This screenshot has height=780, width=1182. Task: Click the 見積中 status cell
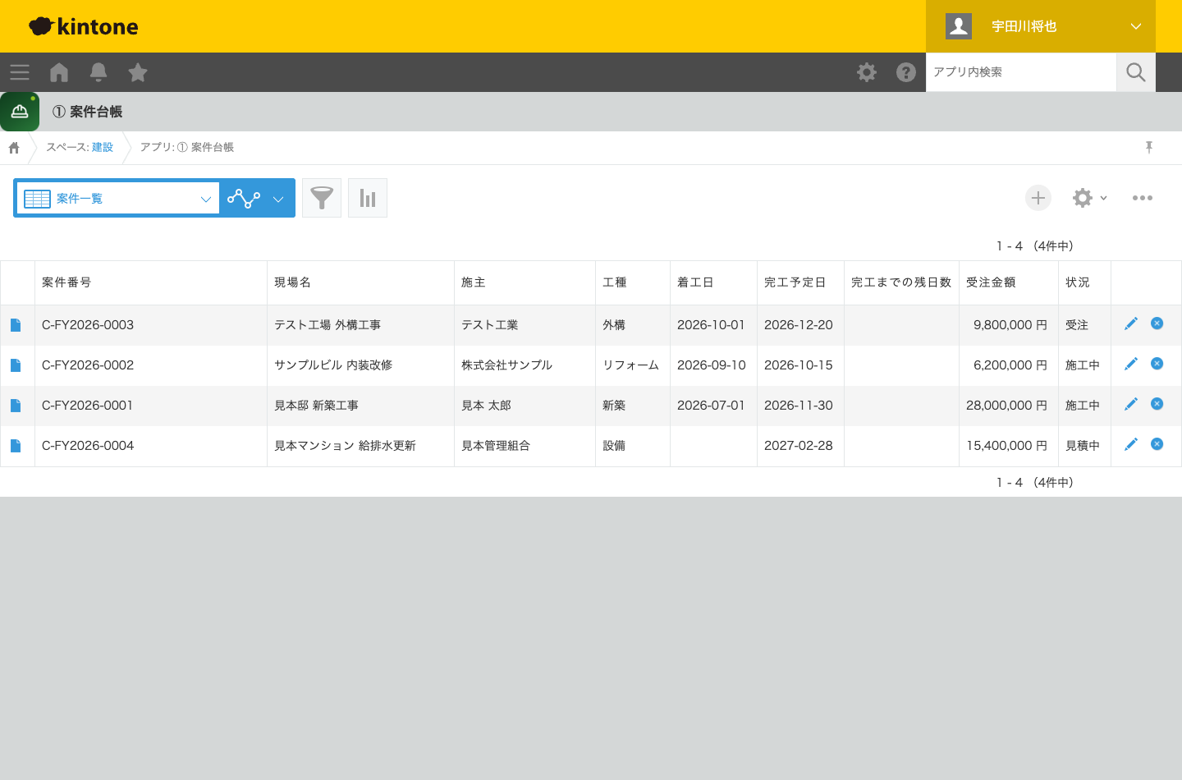point(1083,446)
